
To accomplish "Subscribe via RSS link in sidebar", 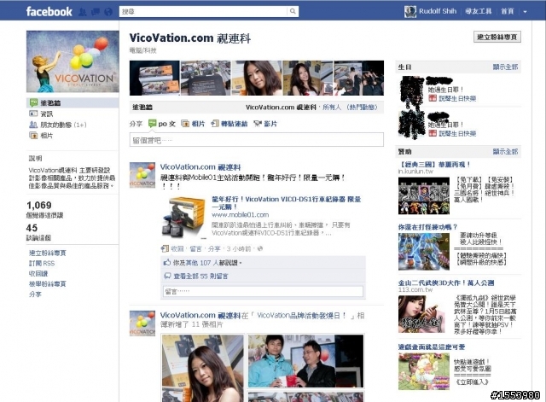I will pyautogui.click(x=42, y=263).
